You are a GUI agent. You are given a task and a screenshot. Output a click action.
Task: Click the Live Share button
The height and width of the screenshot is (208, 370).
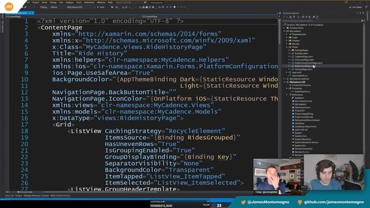(x=355, y=8)
